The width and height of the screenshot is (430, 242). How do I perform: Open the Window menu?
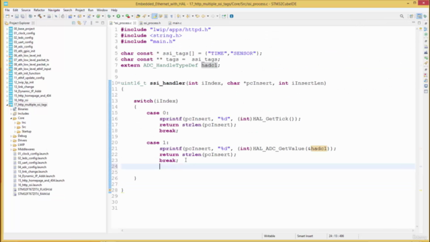click(x=102, y=10)
